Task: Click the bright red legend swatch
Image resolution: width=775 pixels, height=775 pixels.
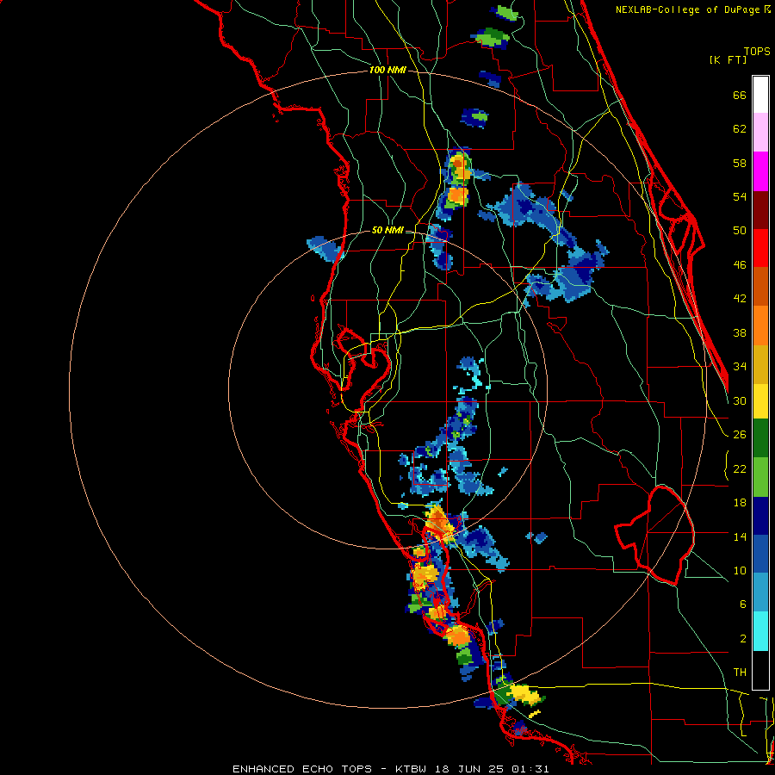Action: pos(760,248)
